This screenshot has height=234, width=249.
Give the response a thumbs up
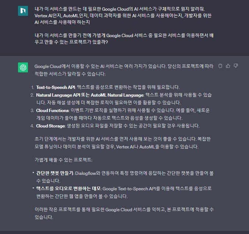click(x=228, y=66)
